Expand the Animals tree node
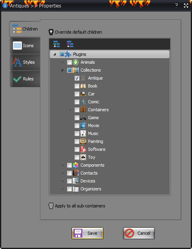 point(62,62)
